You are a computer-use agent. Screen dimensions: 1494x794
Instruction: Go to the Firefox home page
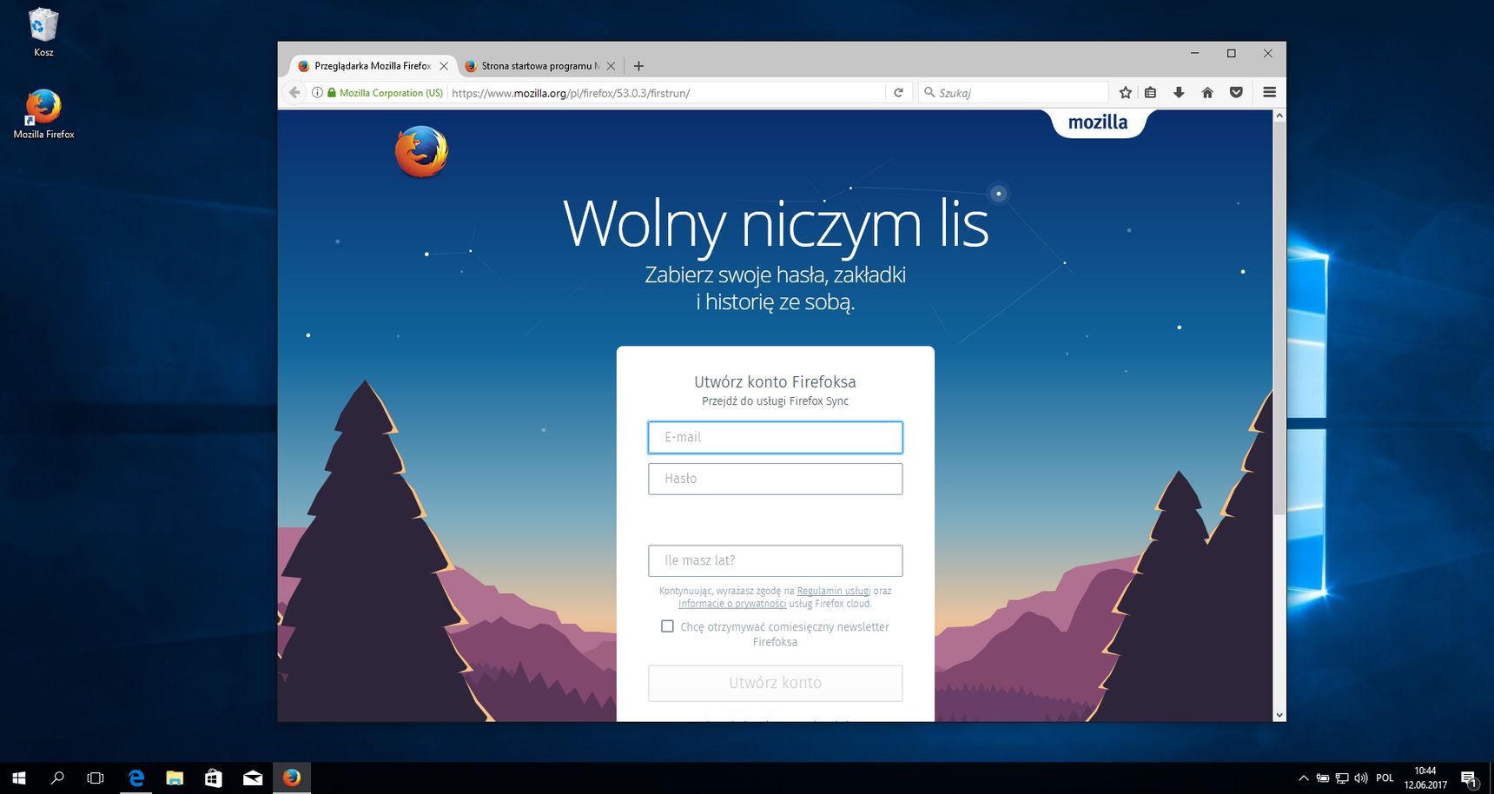pyautogui.click(x=1207, y=92)
